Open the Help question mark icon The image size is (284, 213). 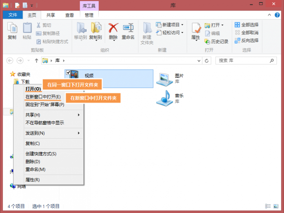277,15
